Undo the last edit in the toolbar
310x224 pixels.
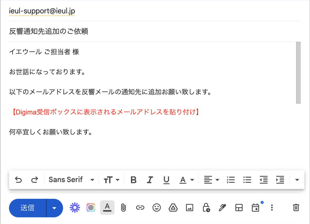click(x=18, y=180)
